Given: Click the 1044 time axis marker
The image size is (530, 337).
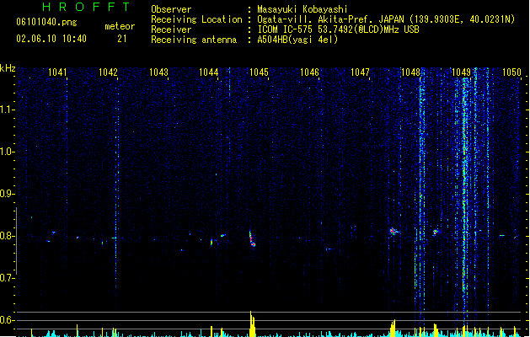Looking at the screenshot, I should (209, 72).
